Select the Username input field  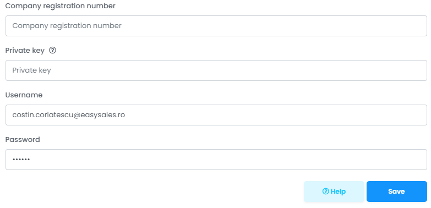coord(216,115)
